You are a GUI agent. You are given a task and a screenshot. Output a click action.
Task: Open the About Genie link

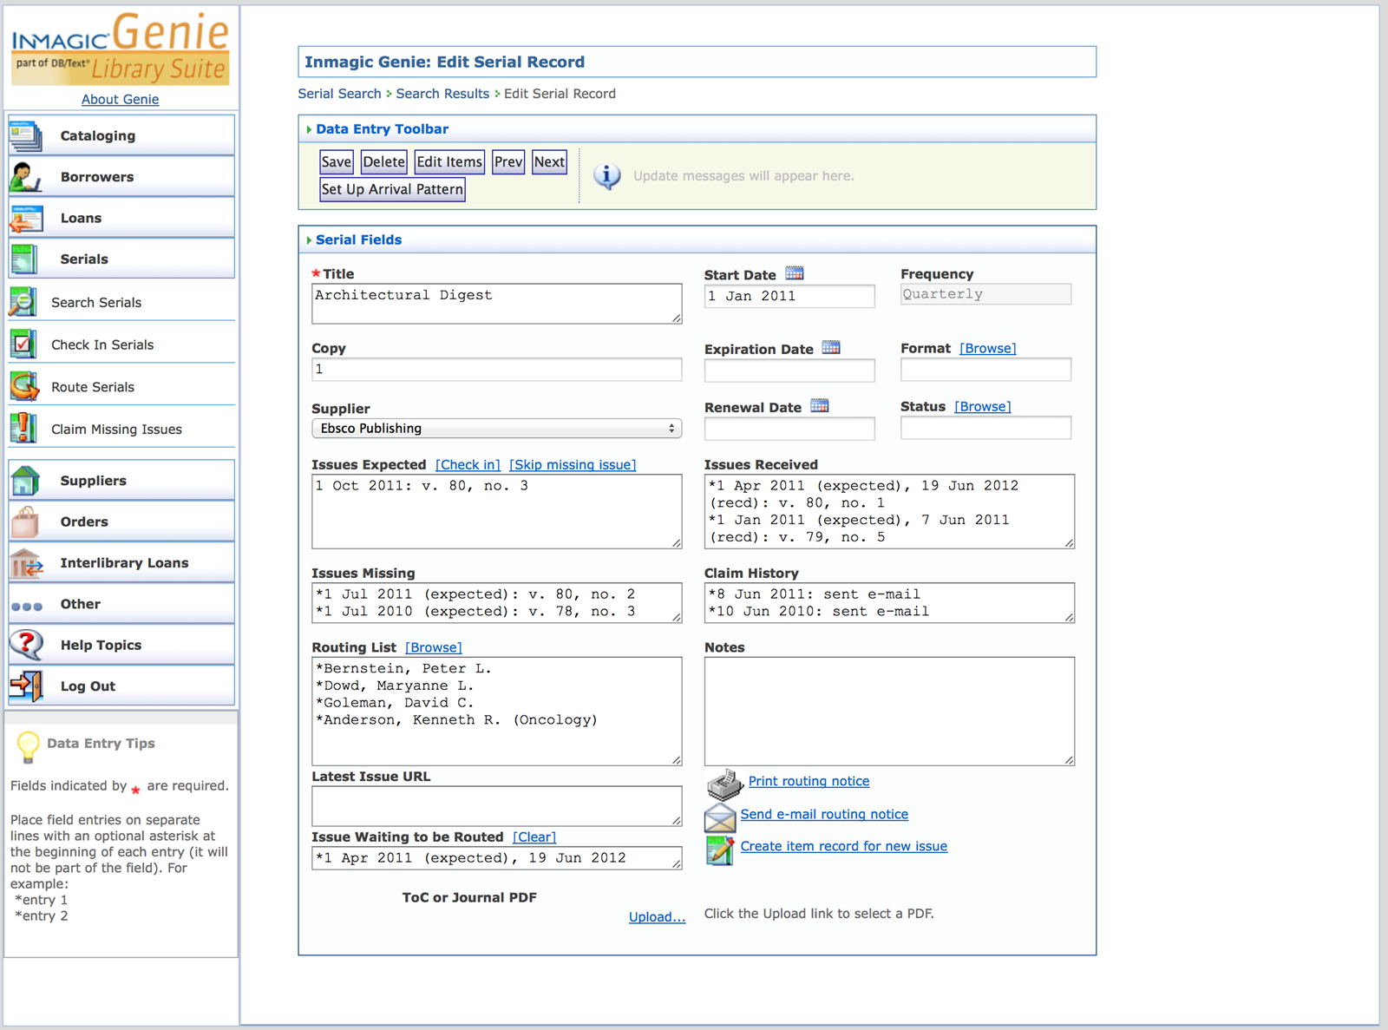(120, 99)
